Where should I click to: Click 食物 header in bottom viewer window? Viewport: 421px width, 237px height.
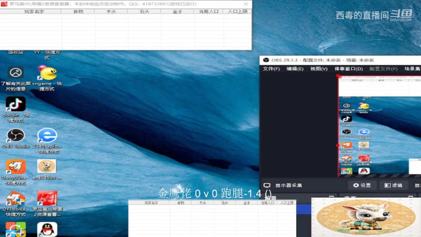click(x=181, y=203)
